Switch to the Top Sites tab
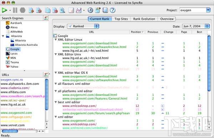Viewport: 214px width, 138px height. (x=121, y=19)
